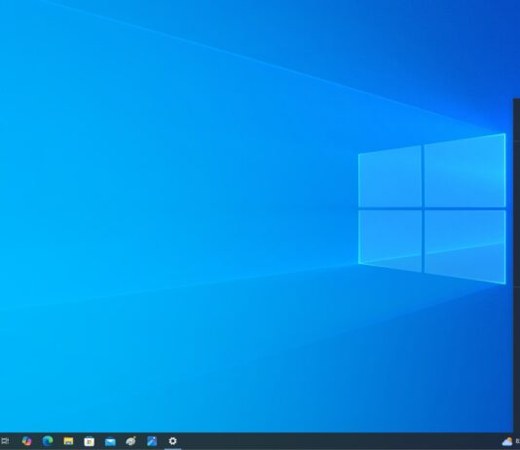
Task: Open File Explorer from the taskbar
Action: point(68,441)
